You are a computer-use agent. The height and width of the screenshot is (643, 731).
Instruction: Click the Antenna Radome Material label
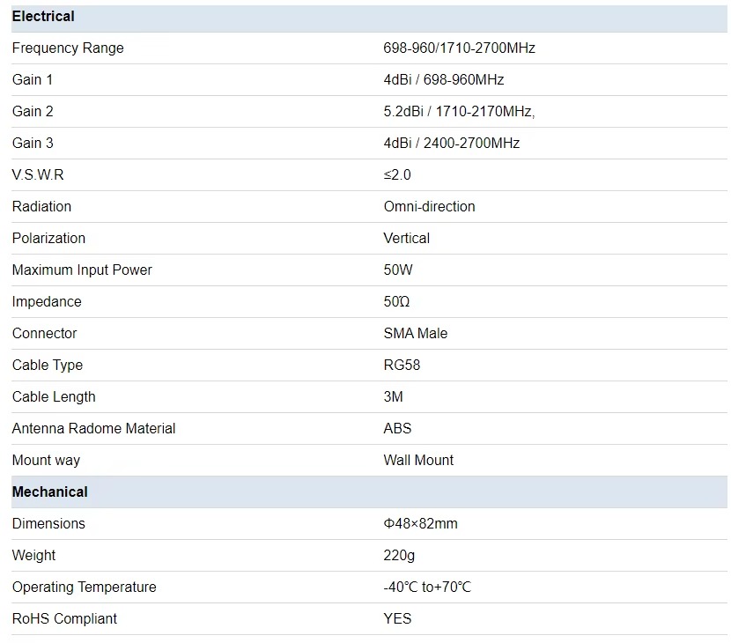coord(93,428)
